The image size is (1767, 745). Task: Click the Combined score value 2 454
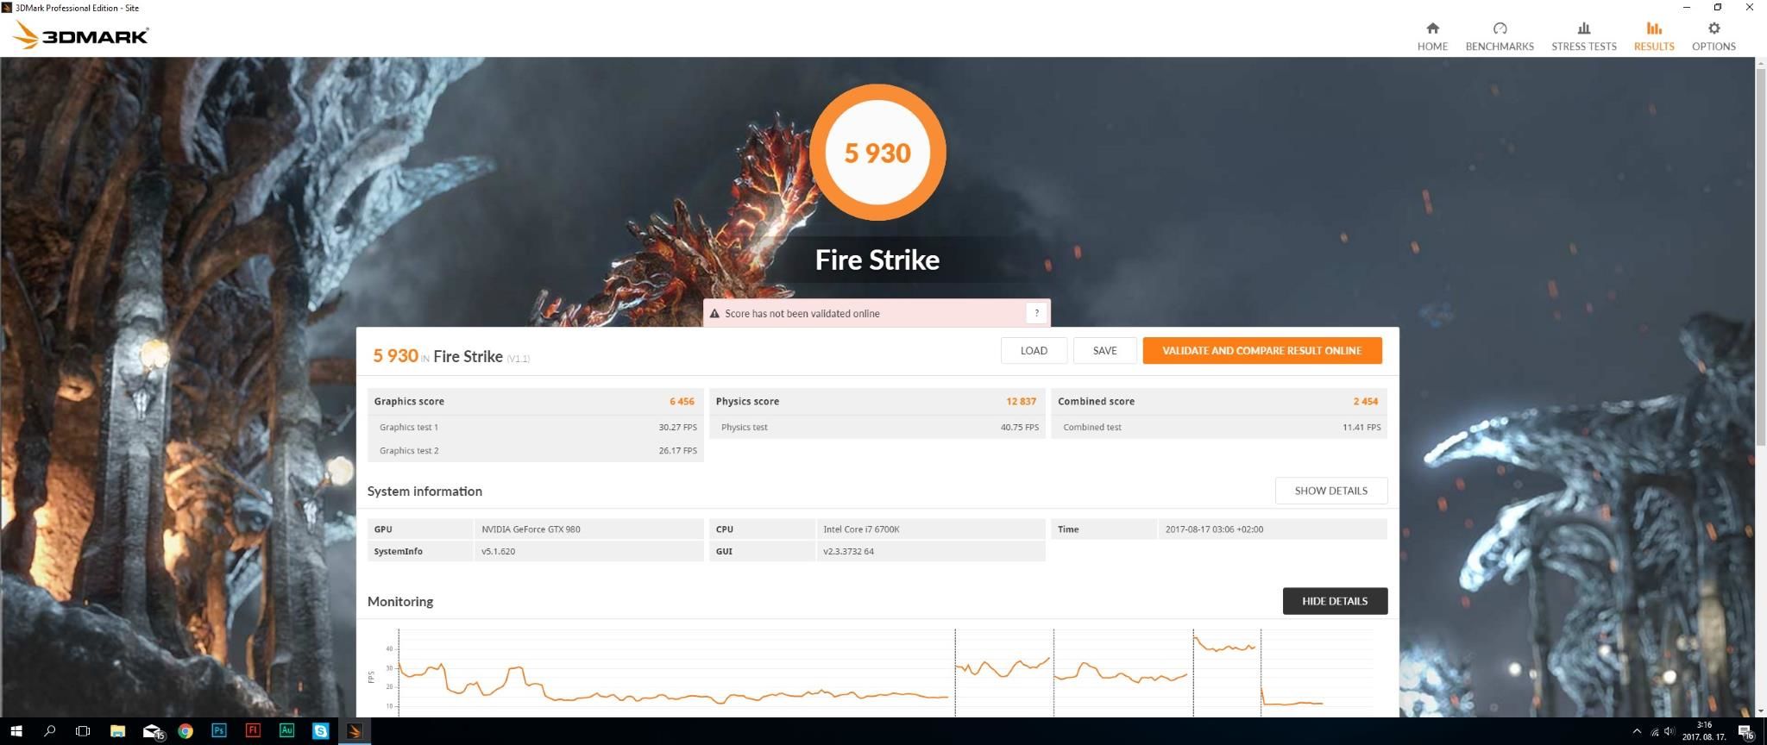(1365, 401)
